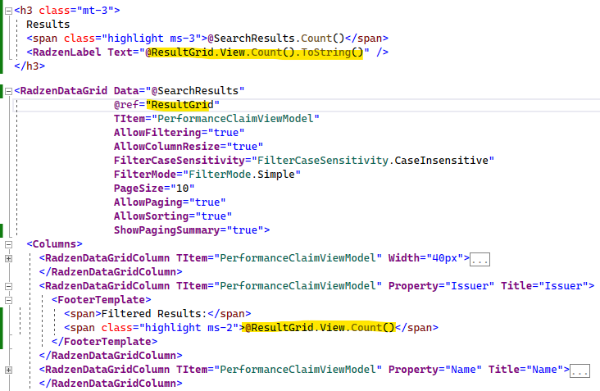The image size is (600, 391).
Task: Collapse the FooterTemplate block
Action: pyautogui.click(x=8, y=300)
